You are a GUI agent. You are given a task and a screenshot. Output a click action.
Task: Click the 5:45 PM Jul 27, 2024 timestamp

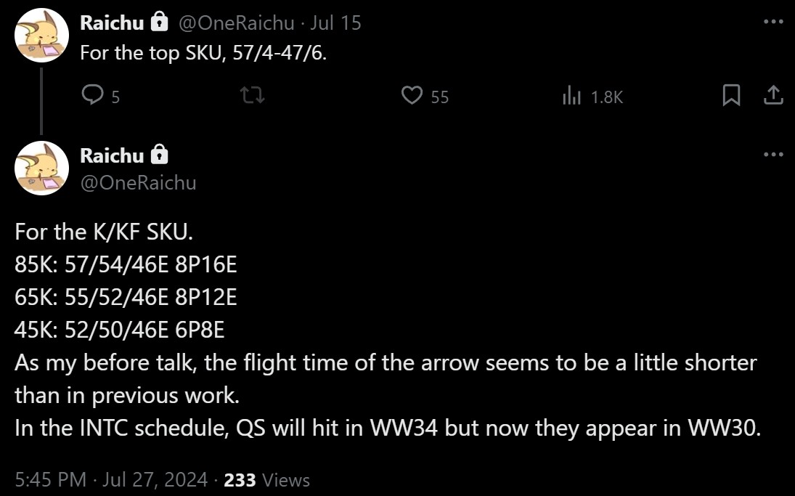111,479
